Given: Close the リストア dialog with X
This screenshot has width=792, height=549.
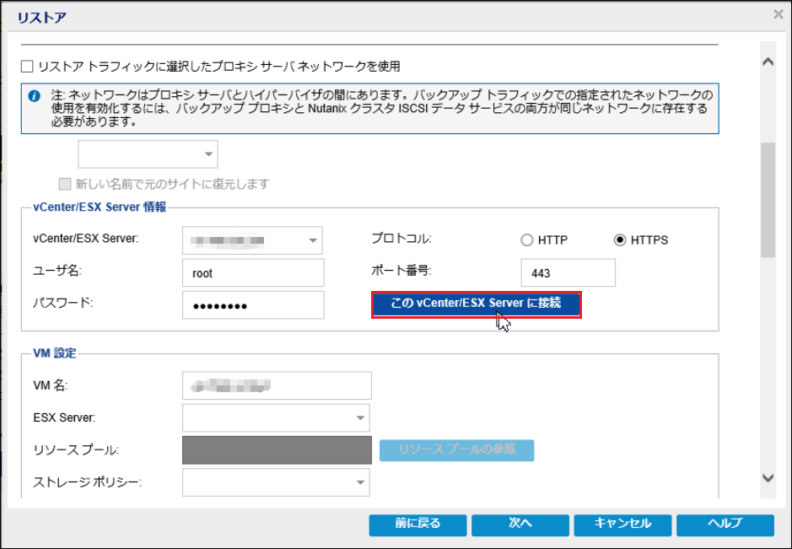Looking at the screenshot, I should point(778,13).
